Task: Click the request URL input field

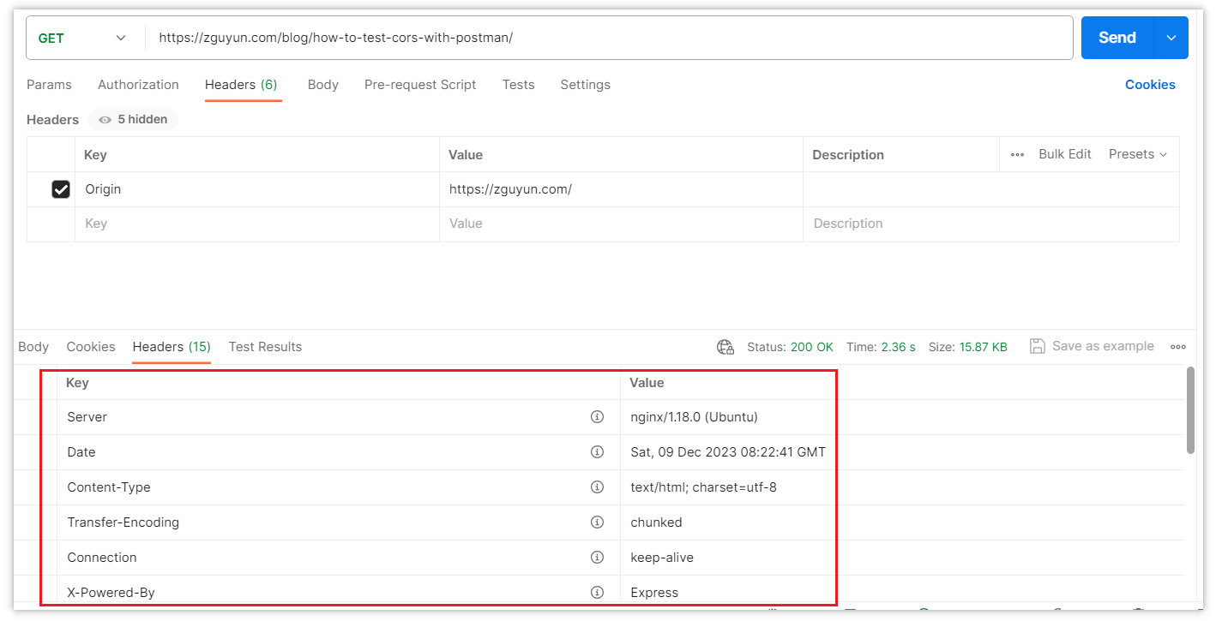Action: tap(609, 38)
